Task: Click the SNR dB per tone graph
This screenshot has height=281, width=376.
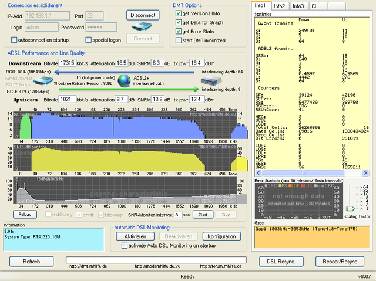Action: [125, 157]
